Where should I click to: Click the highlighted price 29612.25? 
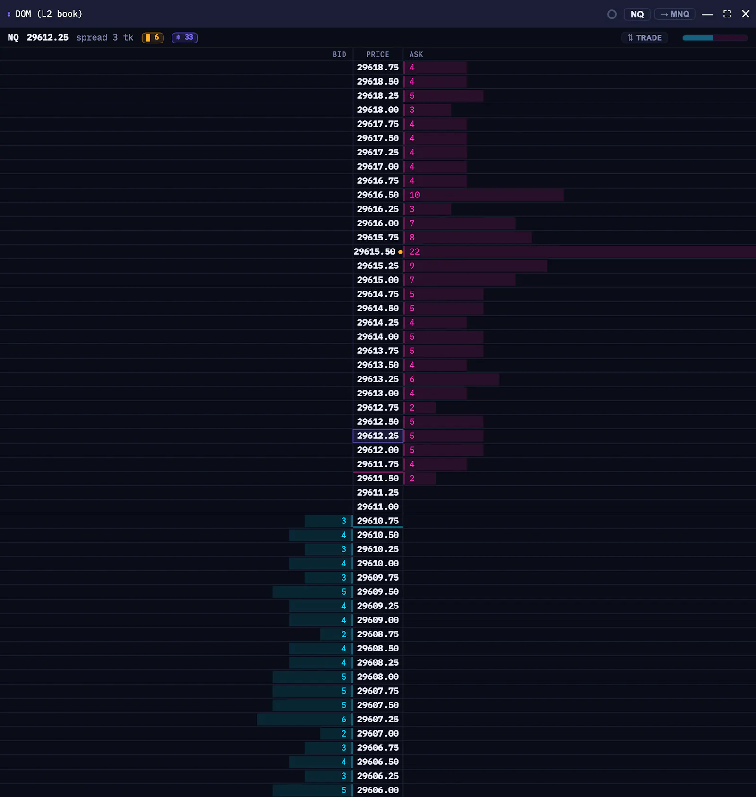coord(378,436)
